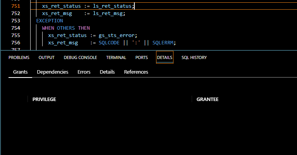Open the PROBLEMS panel tab

pos(19,57)
